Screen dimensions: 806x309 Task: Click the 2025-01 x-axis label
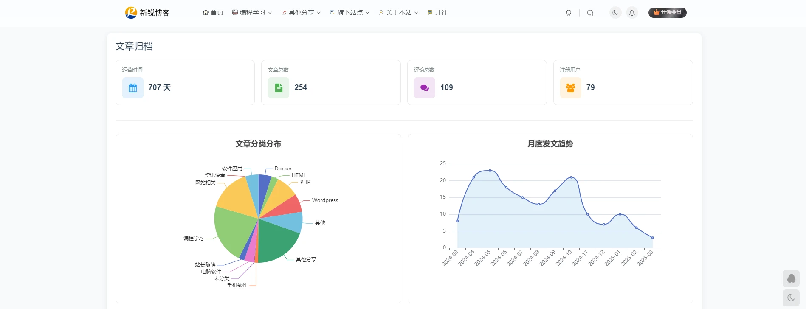613,258
